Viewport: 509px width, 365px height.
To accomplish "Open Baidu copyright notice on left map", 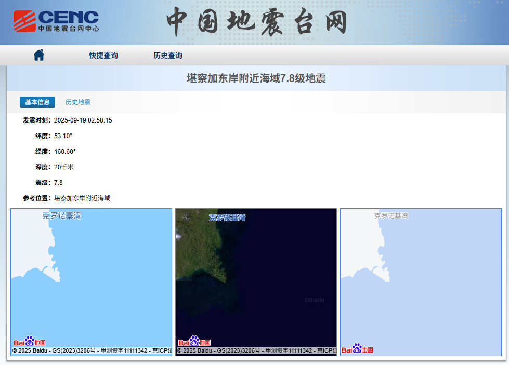I will coord(92,351).
